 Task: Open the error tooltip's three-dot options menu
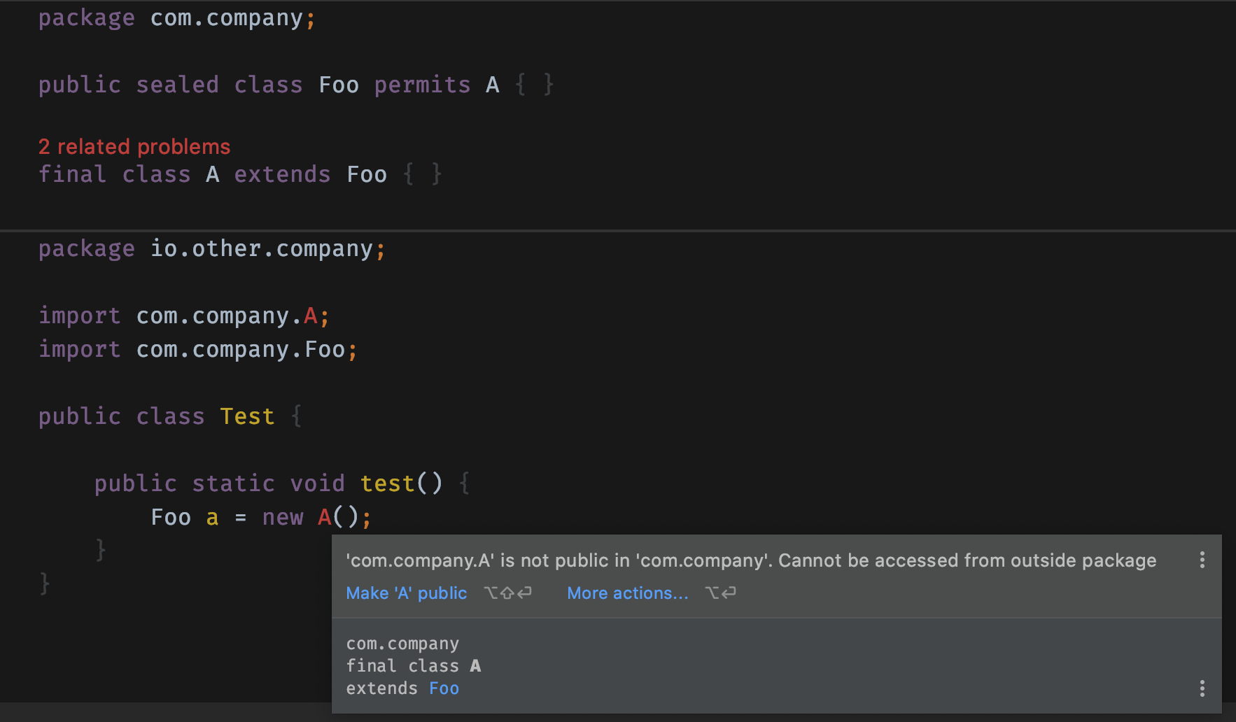click(x=1202, y=560)
